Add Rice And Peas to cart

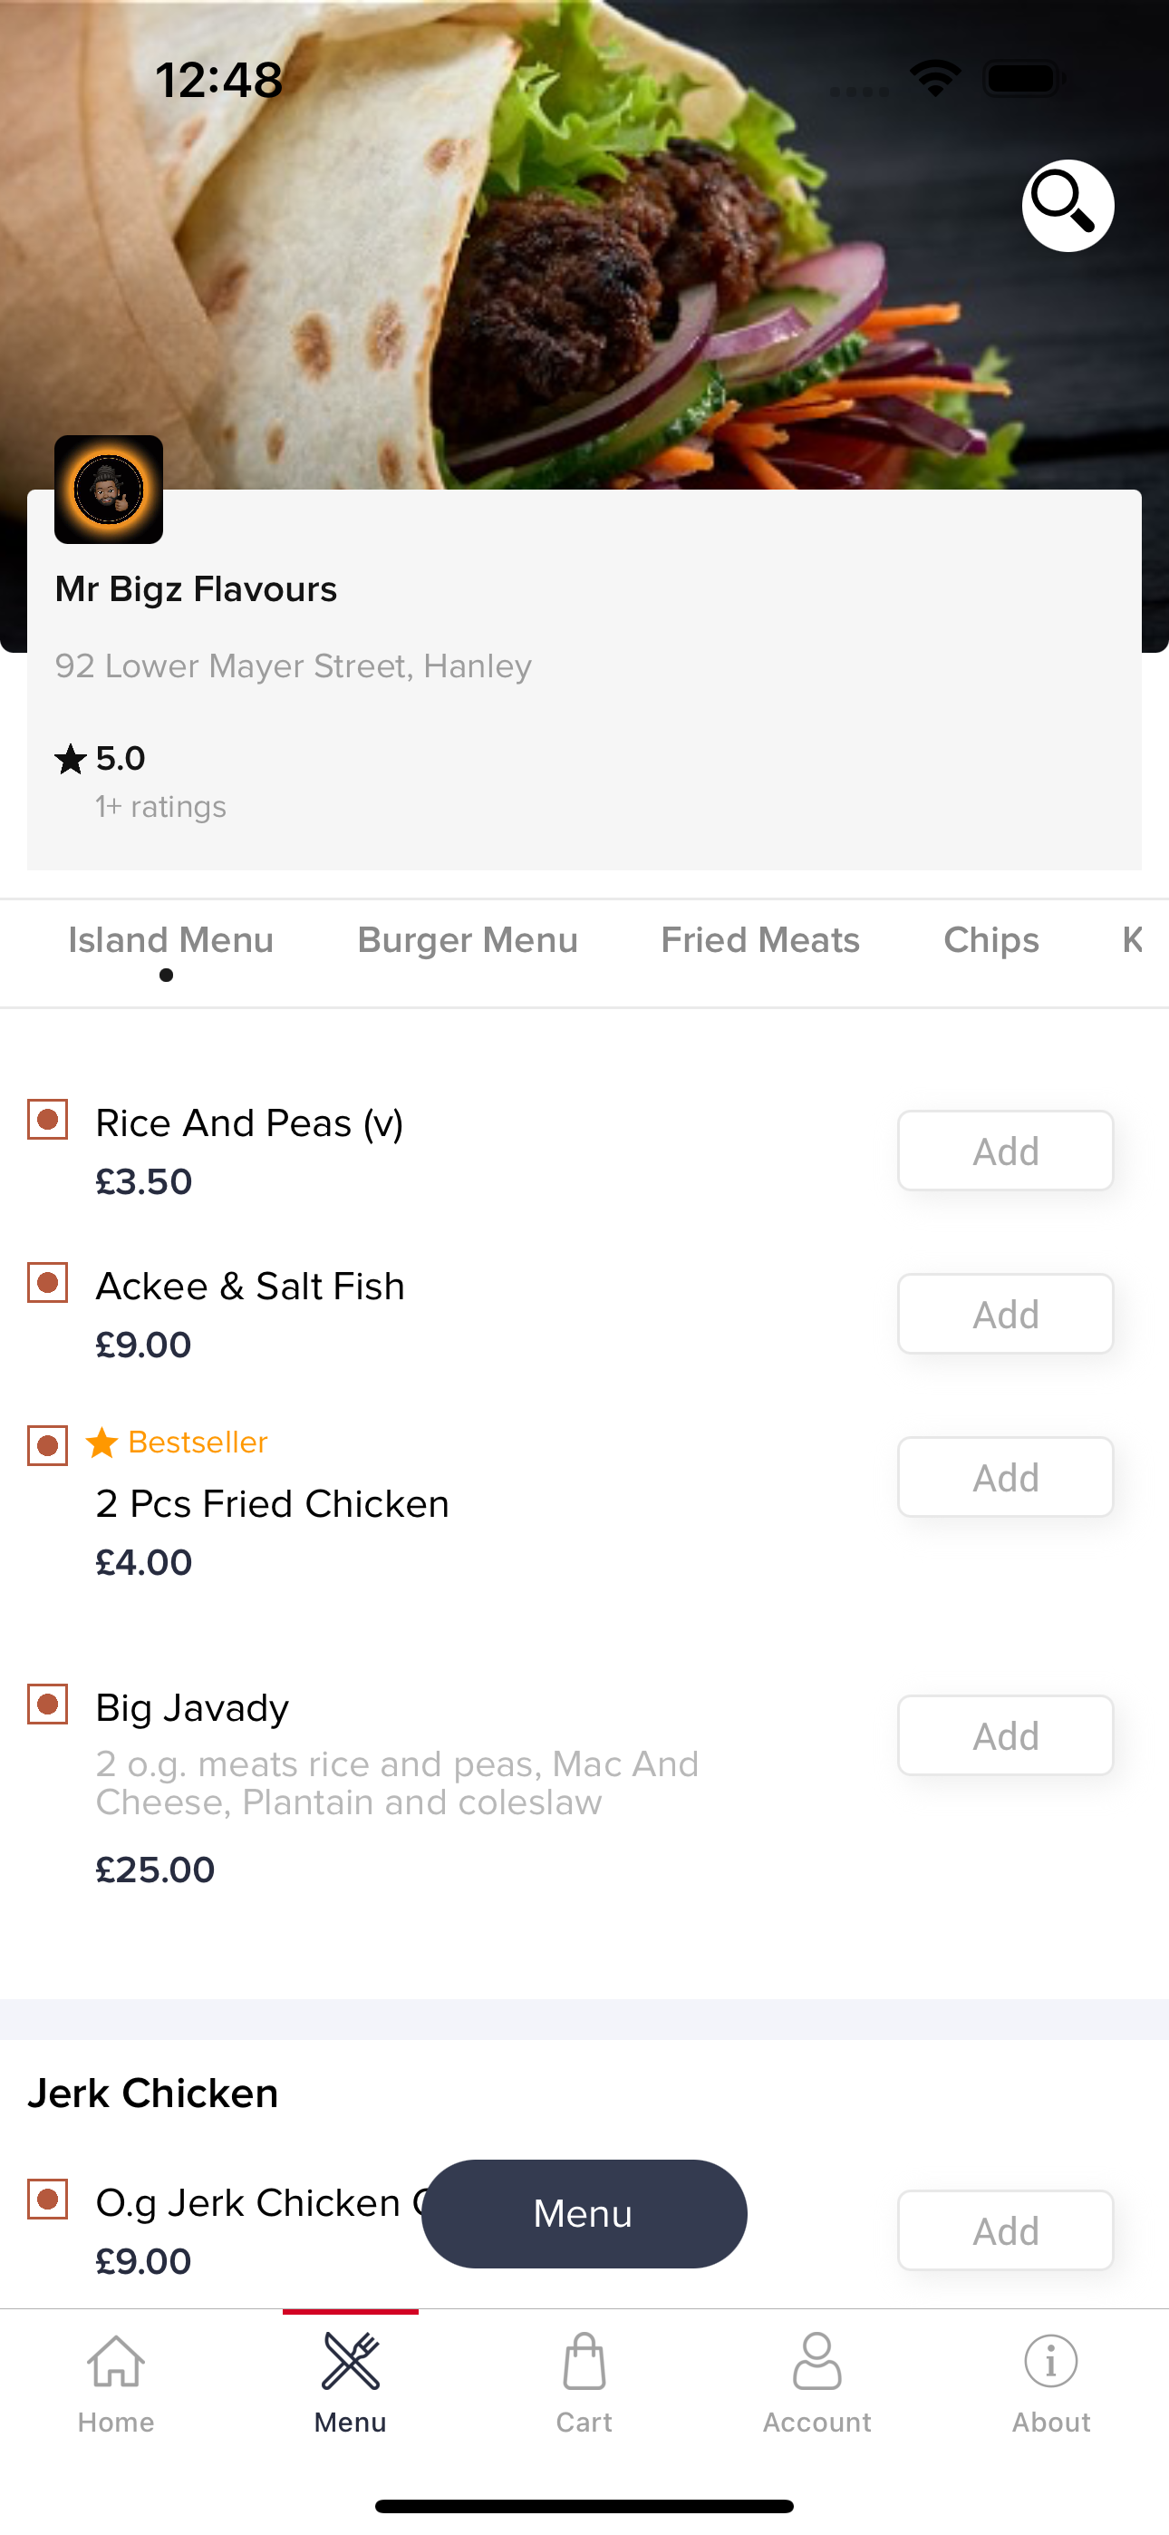[x=1006, y=1151]
